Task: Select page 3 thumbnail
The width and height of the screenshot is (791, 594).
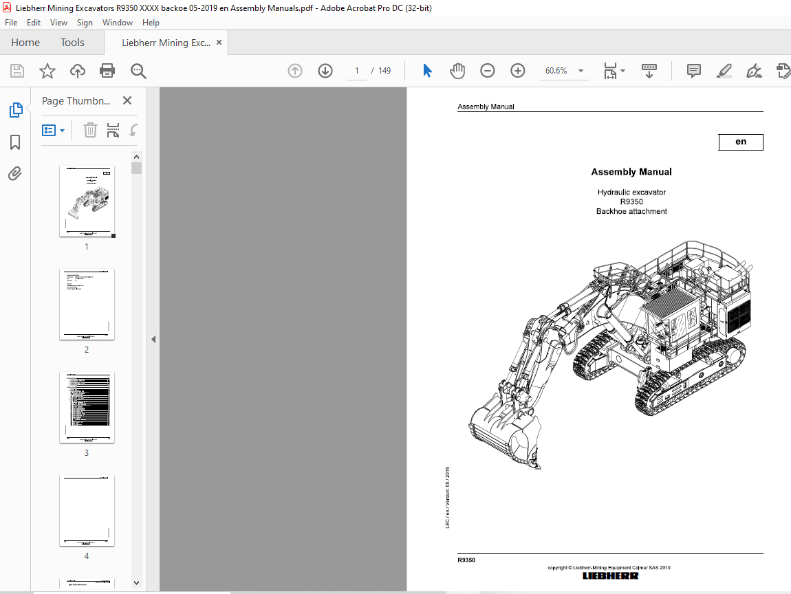Action: coord(87,408)
